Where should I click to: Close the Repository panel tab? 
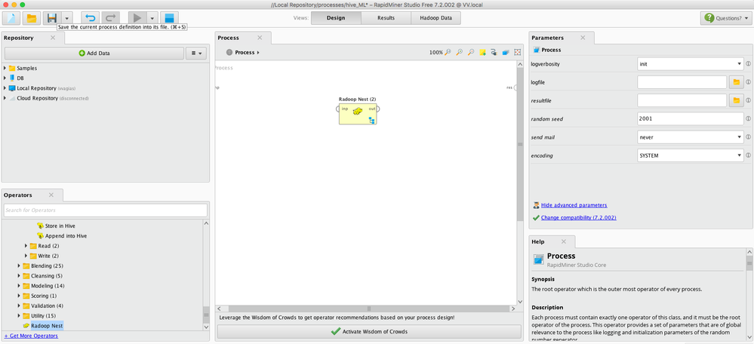53,38
